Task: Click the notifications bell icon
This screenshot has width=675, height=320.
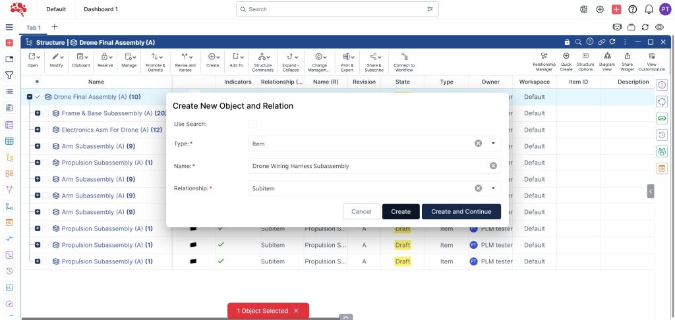Action: coord(649,9)
